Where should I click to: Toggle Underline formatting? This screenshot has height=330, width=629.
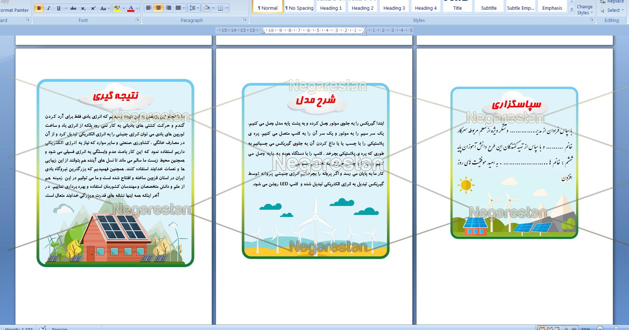coord(59,8)
